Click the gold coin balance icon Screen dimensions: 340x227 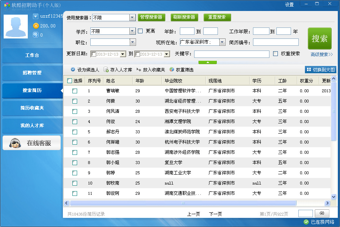[36, 26]
